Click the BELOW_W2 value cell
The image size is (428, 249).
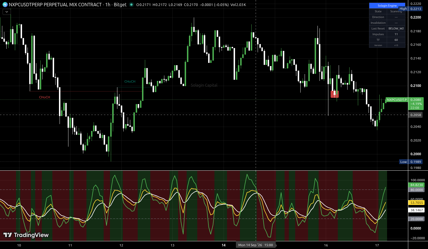coord(396,29)
